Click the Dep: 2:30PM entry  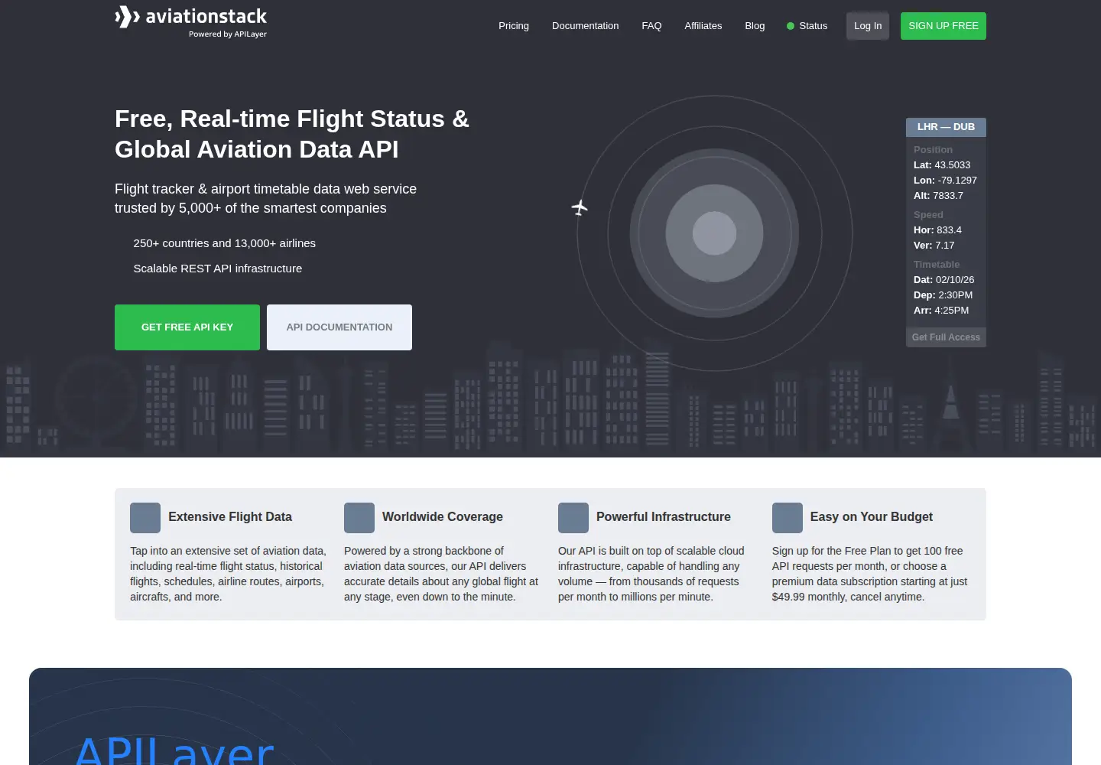click(943, 295)
